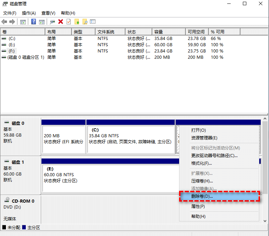The width and height of the screenshot is (269, 236).
Task: Click the black 未分配 legend swatch
Action: click(4, 227)
